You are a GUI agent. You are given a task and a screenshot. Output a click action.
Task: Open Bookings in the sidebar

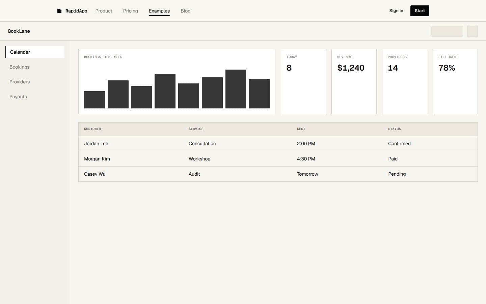click(x=35, y=67)
